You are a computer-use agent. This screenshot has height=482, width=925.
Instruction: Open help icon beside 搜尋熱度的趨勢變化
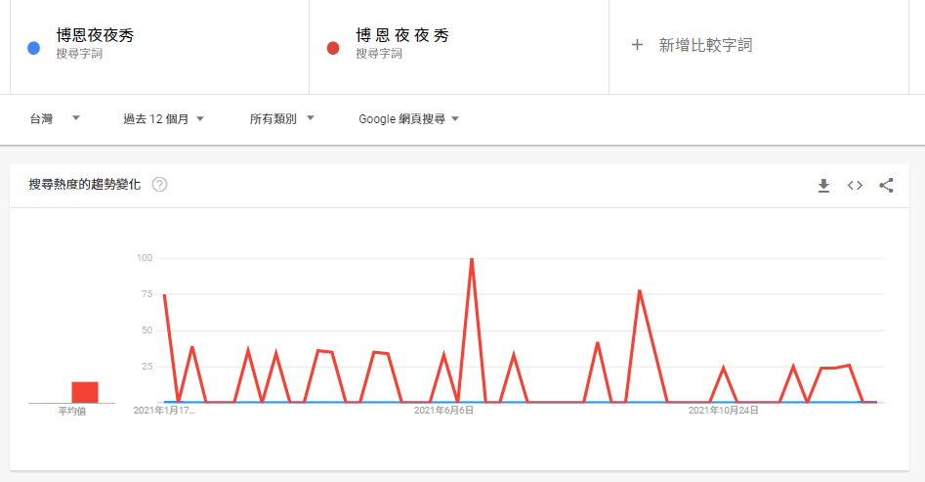pos(159,185)
